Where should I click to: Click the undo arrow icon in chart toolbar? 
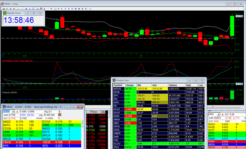tap(11, 9)
